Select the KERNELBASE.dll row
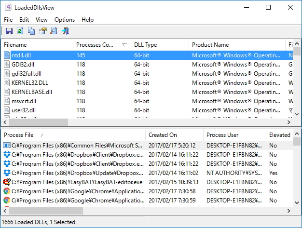This screenshot has width=302, height=228. point(32,92)
